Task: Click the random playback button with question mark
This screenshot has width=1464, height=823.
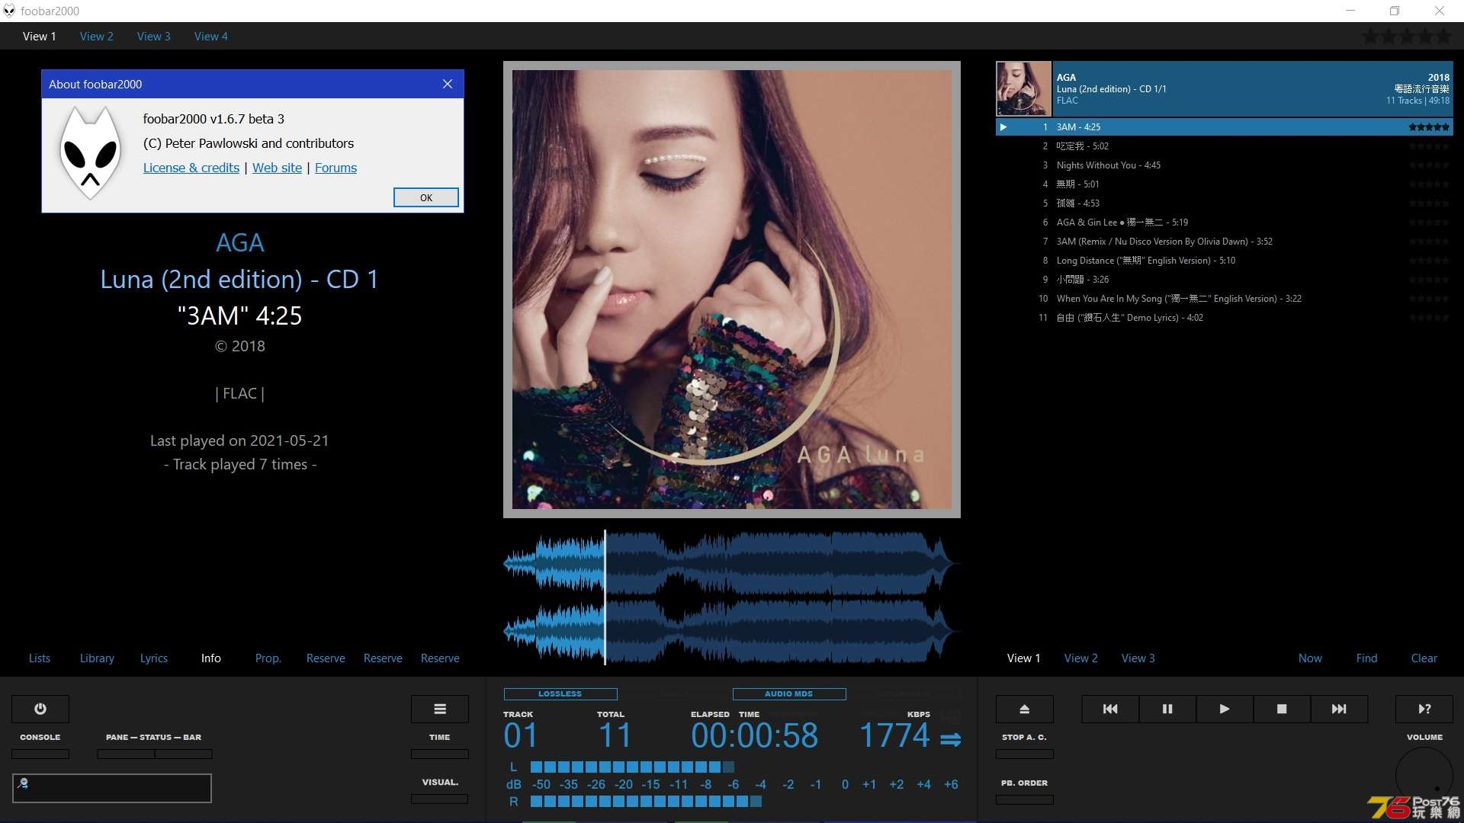Action: pyautogui.click(x=1424, y=709)
